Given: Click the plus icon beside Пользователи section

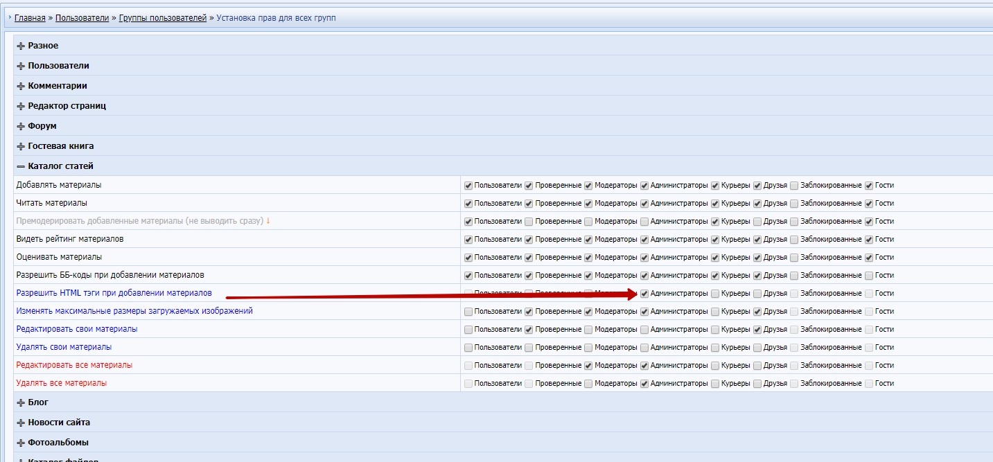Looking at the screenshot, I should [x=21, y=66].
